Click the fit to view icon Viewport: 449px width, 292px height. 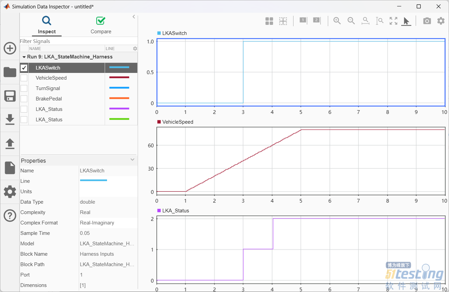click(393, 21)
